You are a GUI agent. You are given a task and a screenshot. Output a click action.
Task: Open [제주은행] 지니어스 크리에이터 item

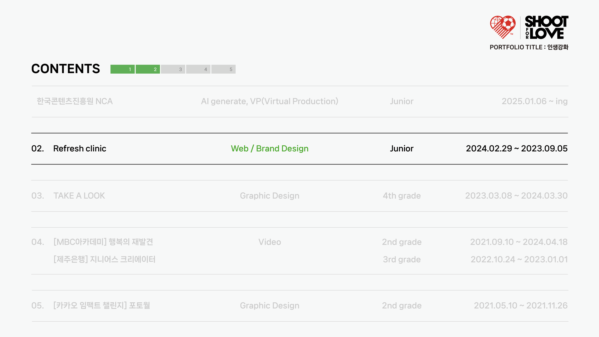tap(105, 259)
